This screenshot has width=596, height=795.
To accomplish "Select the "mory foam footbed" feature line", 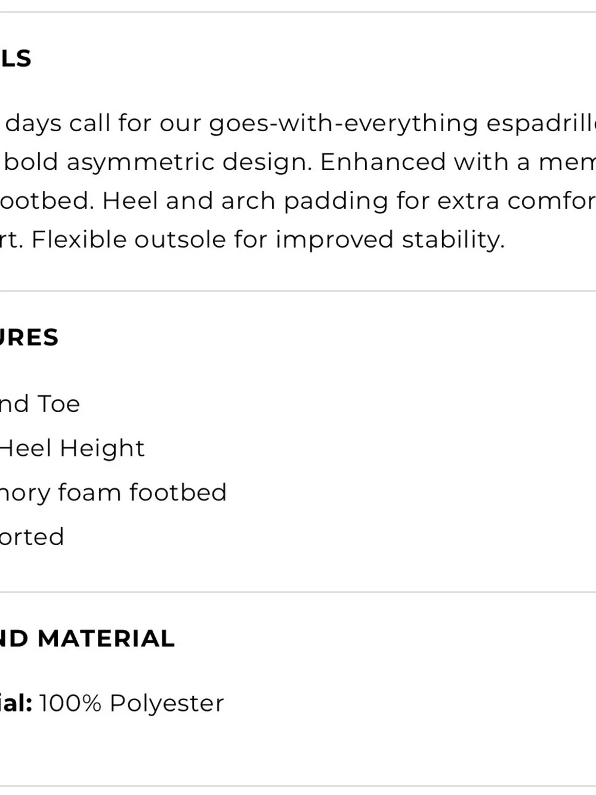I will 113,493.
